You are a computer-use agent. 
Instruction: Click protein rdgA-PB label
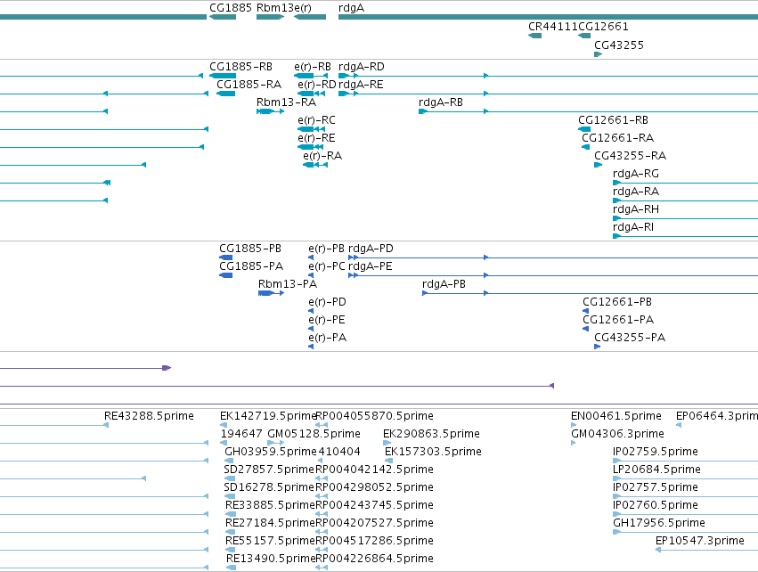pos(444,284)
